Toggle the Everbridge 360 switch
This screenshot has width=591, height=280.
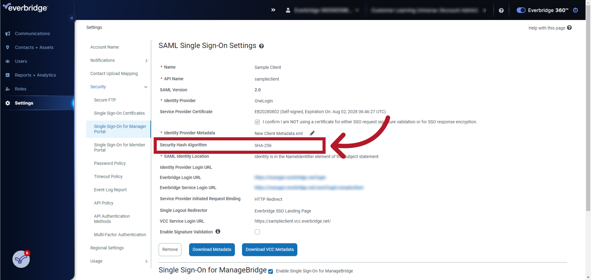[521, 10]
